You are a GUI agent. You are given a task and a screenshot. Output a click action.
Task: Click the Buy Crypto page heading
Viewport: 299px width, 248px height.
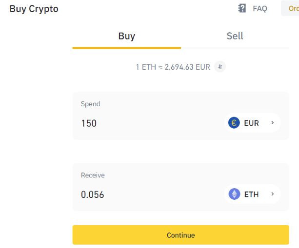tap(34, 9)
